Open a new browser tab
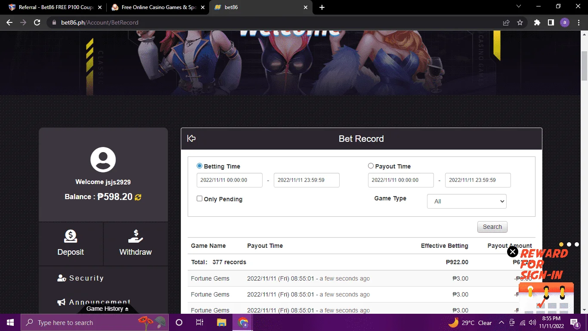 click(322, 7)
